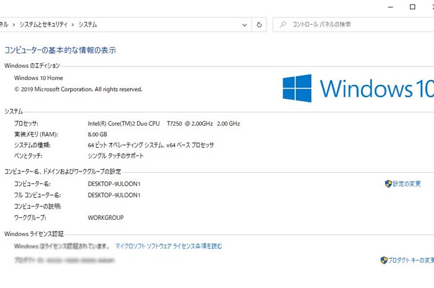Click the ペンとタッチ: label

click(29, 156)
